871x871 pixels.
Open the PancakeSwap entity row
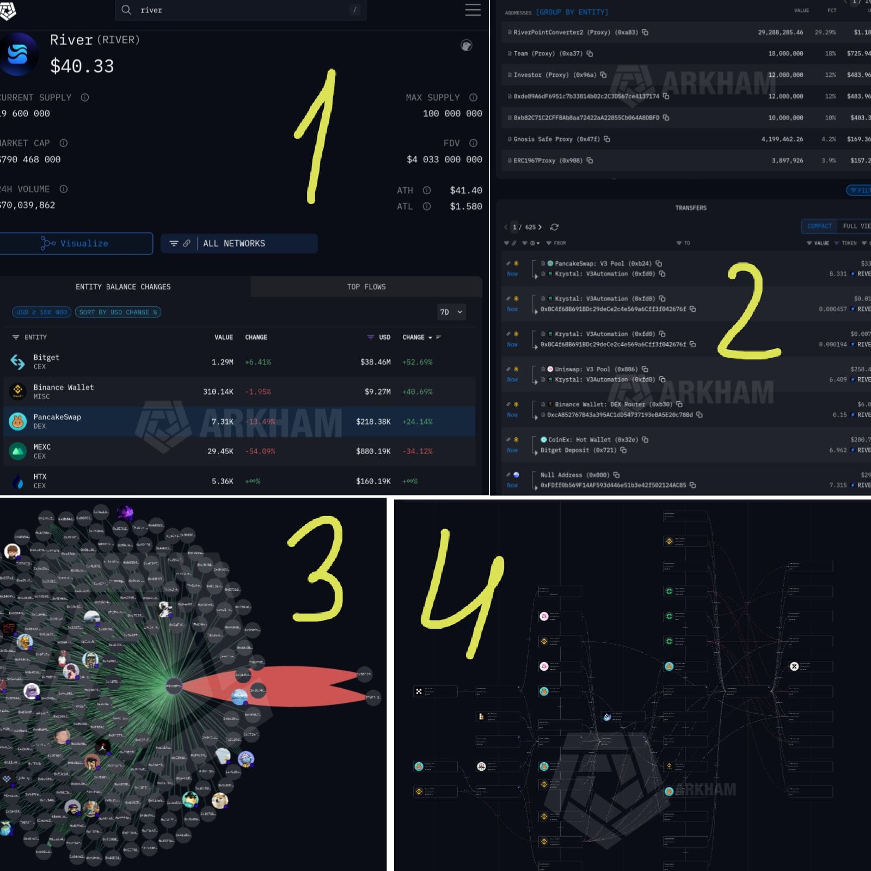point(239,421)
